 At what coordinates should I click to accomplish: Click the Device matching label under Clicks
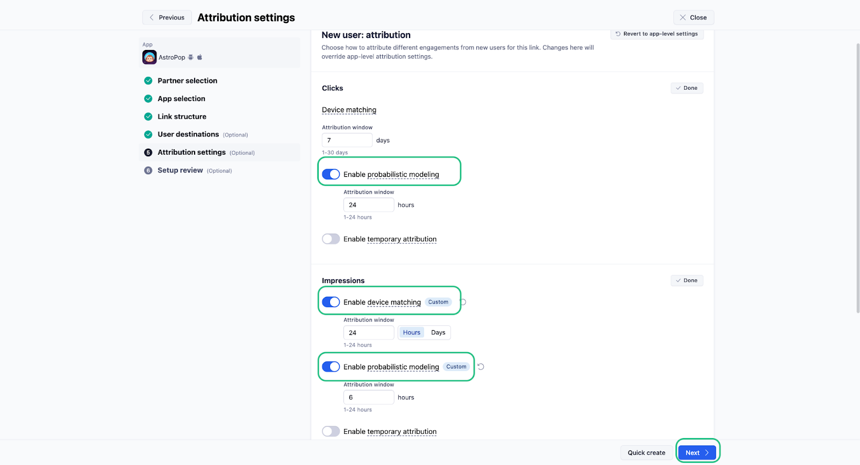pyautogui.click(x=349, y=110)
